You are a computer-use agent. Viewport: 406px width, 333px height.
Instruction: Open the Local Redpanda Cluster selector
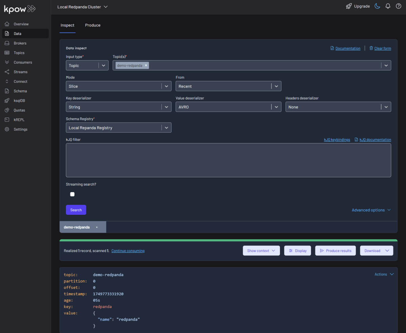coord(83,6)
